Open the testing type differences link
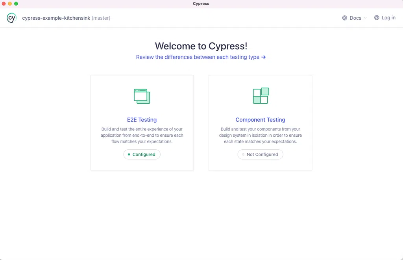The width and height of the screenshot is (403, 260). tap(198, 57)
